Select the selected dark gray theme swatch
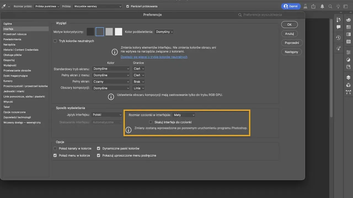This screenshot has height=198, width=353. pos(100,32)
